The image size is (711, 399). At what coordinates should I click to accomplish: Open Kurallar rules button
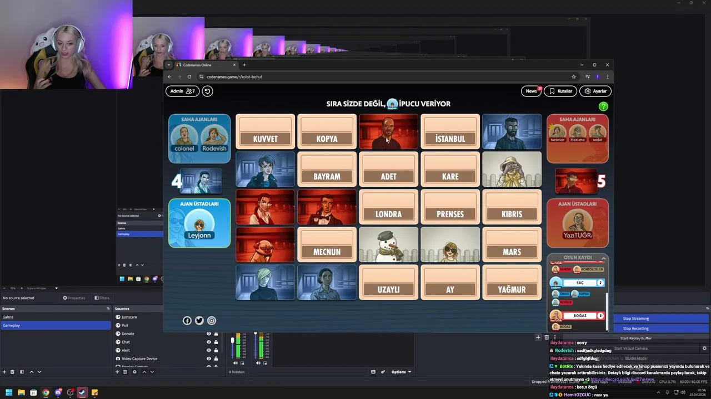tap(560, 91)
